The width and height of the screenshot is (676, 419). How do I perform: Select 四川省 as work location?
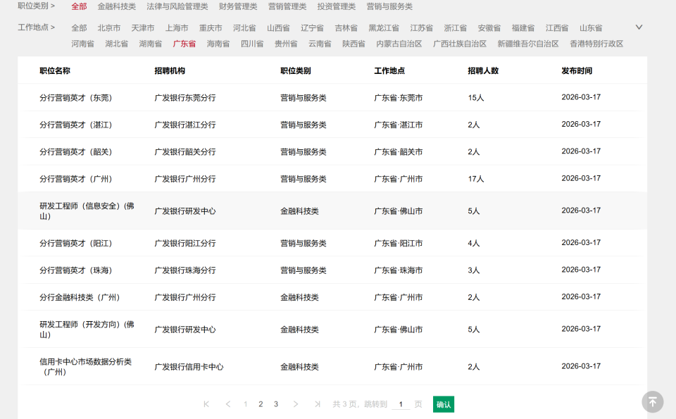[x=251, y=42]
